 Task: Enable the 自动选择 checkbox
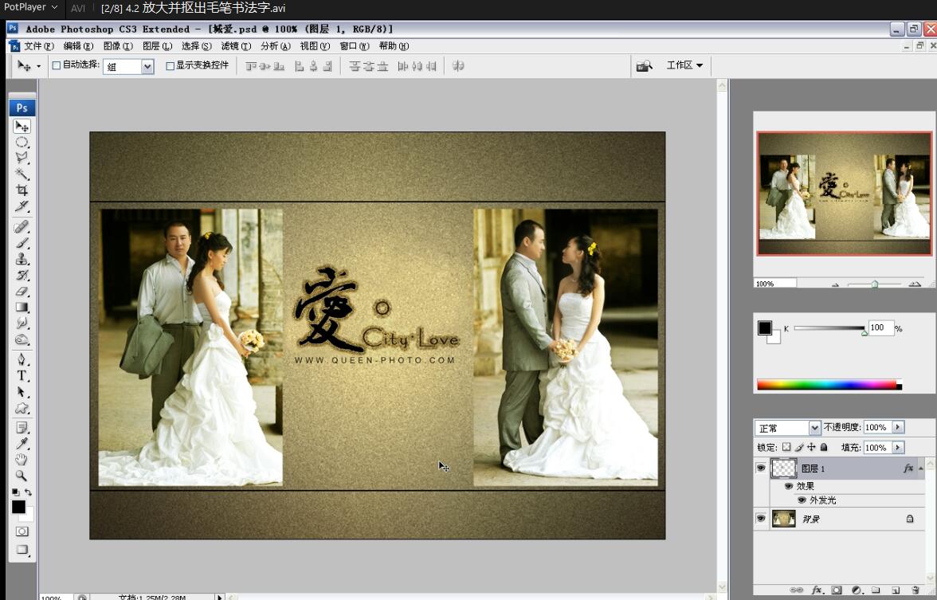57,65
